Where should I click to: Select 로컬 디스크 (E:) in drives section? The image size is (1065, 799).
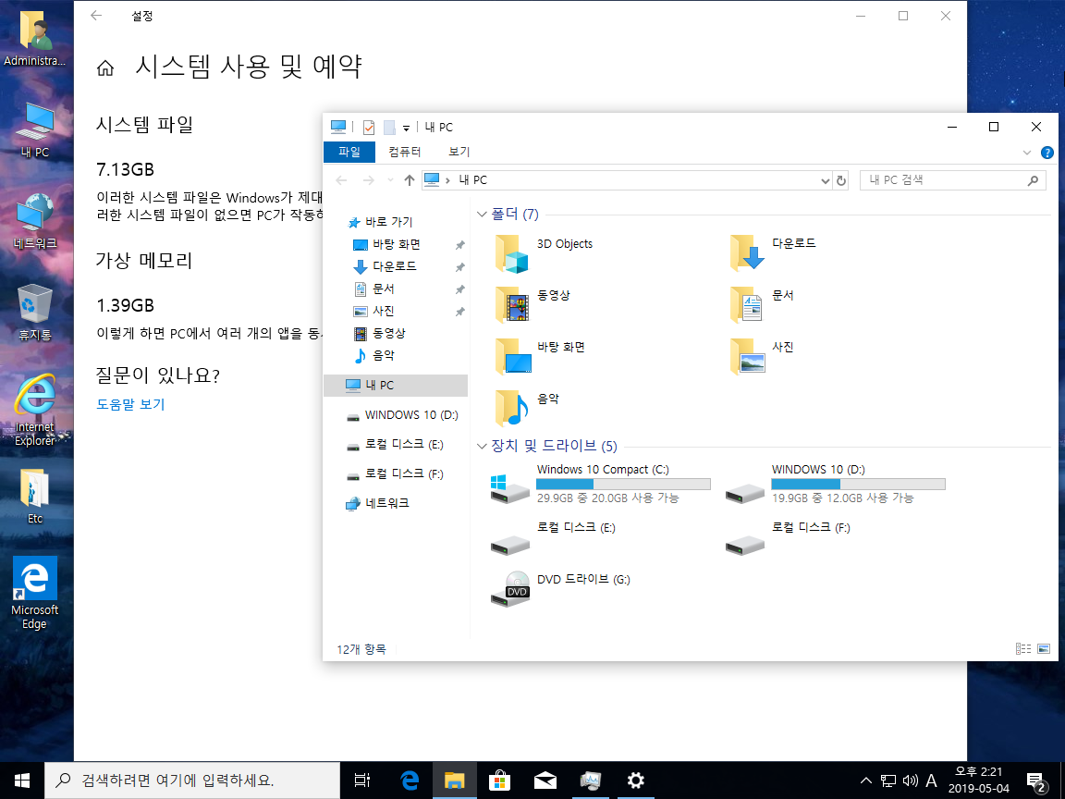point(553,538)
